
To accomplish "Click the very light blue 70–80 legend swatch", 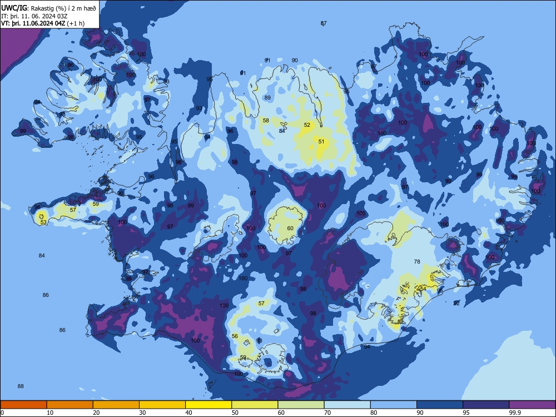I will (x=347, y=405).
